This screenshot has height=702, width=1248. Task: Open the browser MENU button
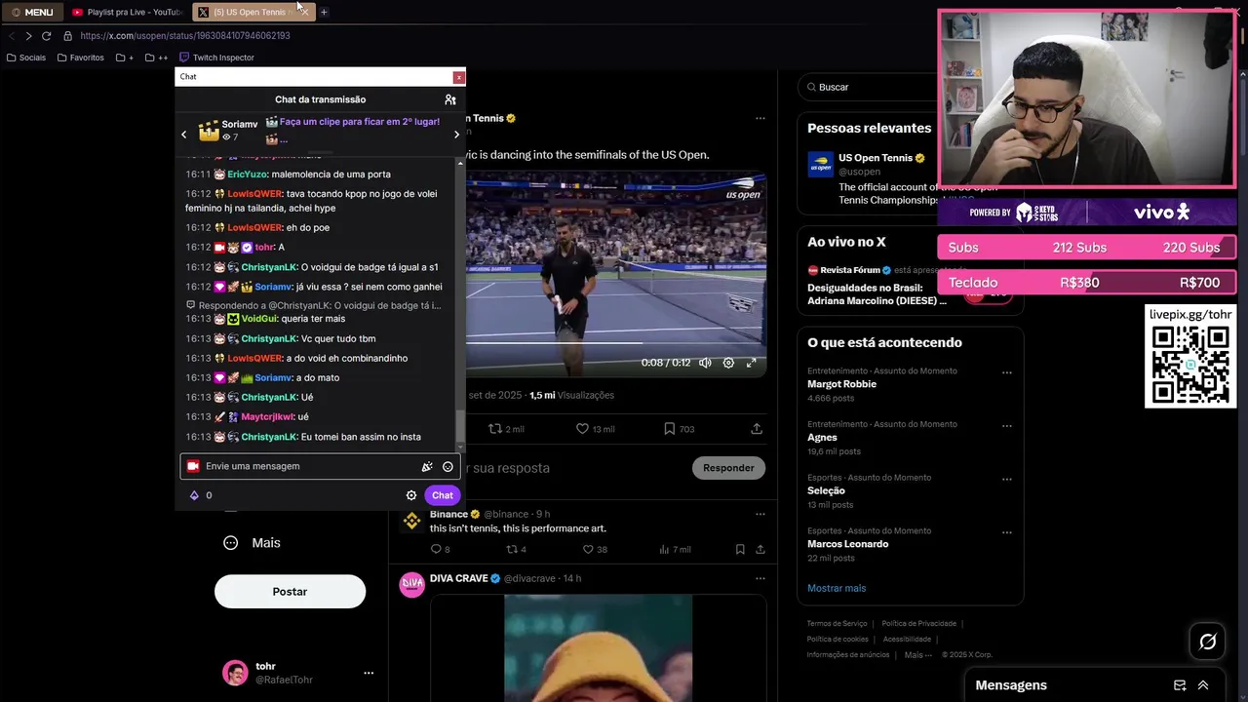point(32,12)
